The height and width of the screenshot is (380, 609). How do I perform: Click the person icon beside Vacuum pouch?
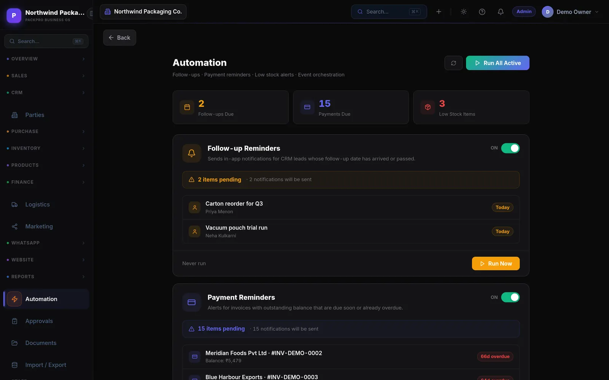[x=194, y=231]
